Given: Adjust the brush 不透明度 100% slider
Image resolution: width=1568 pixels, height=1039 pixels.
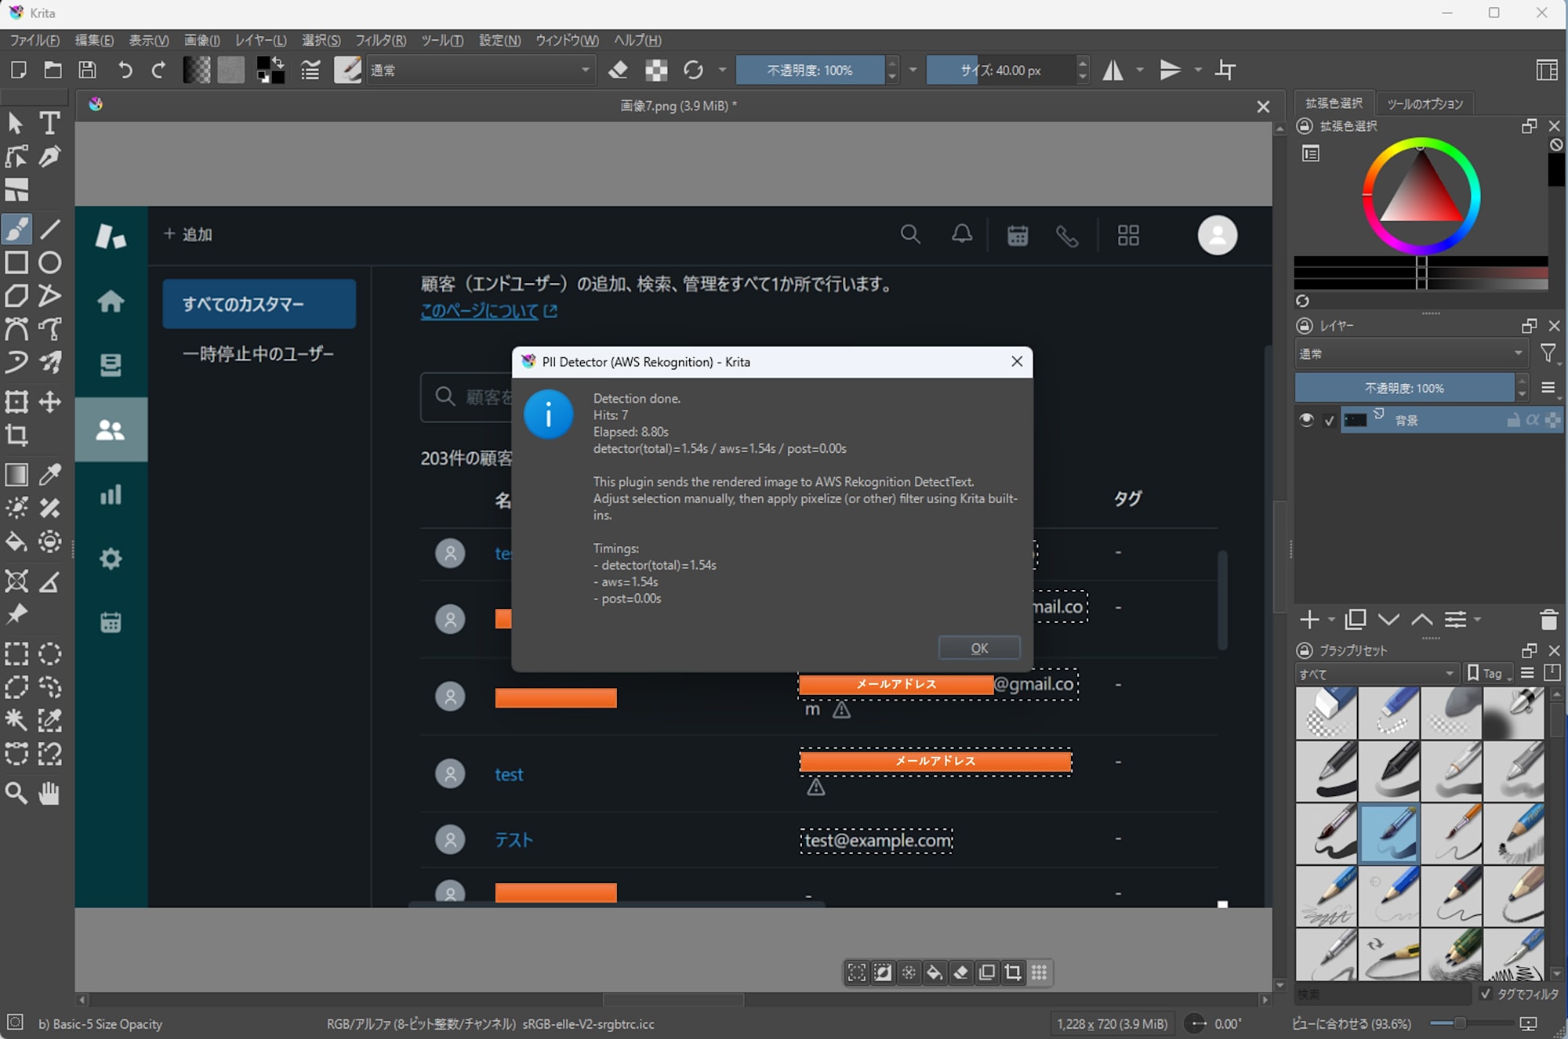Looking at the screenshot, I should pyautogui.click(x=809, y=71).
